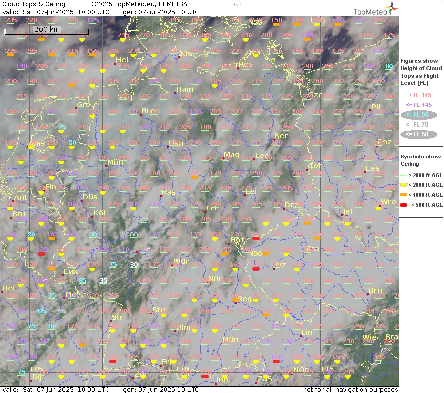
Task: Click the 'Rei' Reims map label
Action: coord(9,288)
